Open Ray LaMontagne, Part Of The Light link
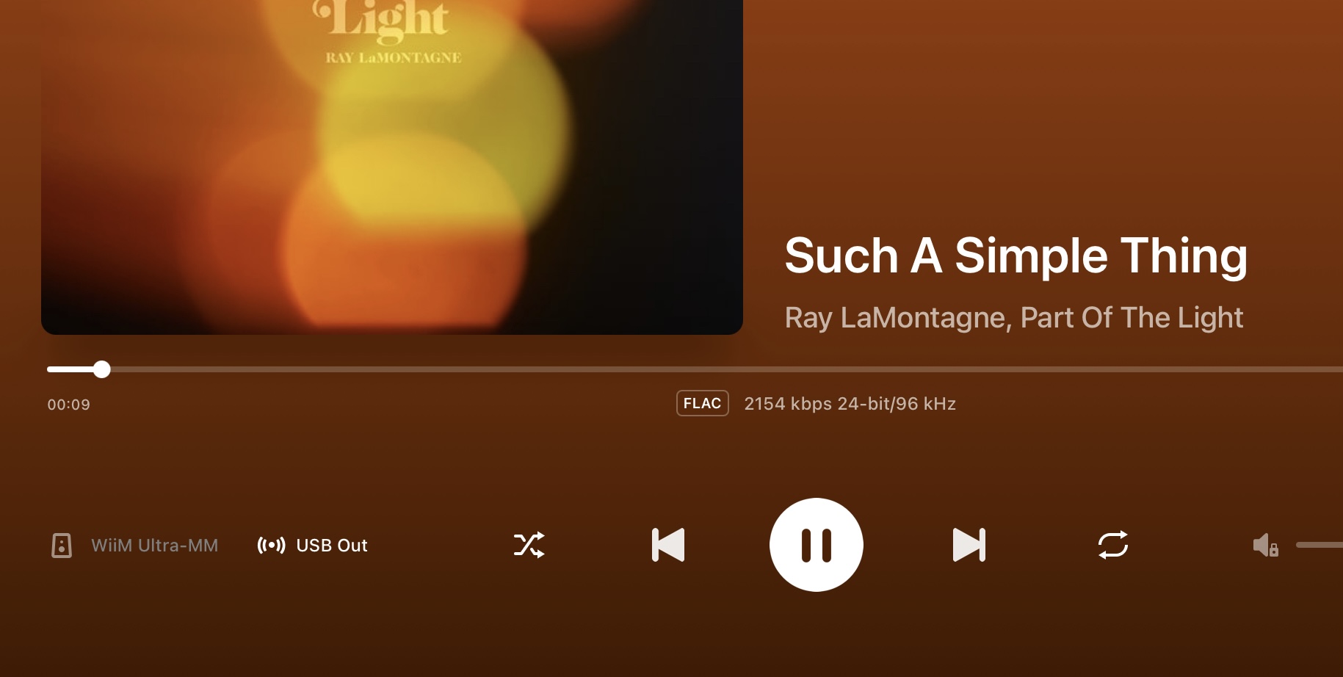1343x677 pixels. click(1013, 318)
